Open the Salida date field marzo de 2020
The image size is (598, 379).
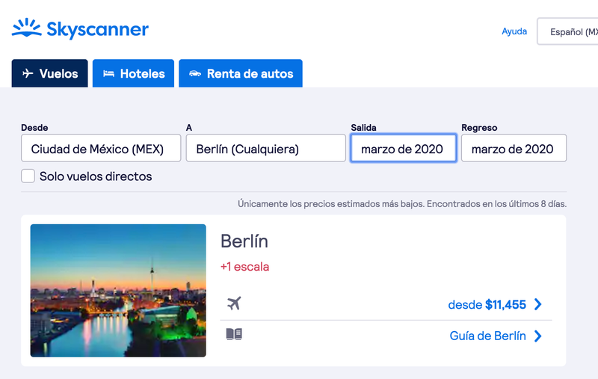[404, 148]
